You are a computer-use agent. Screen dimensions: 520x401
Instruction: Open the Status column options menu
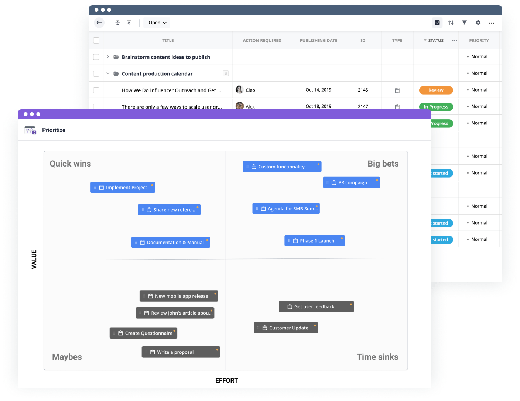(454, 41)
